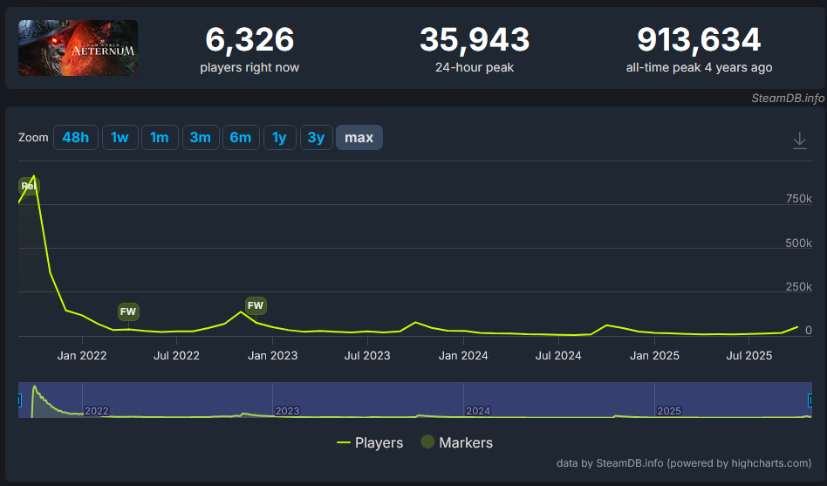Click the 913,634 all-time peak value
Screen dimensions: 827x486
coord(699,39)
